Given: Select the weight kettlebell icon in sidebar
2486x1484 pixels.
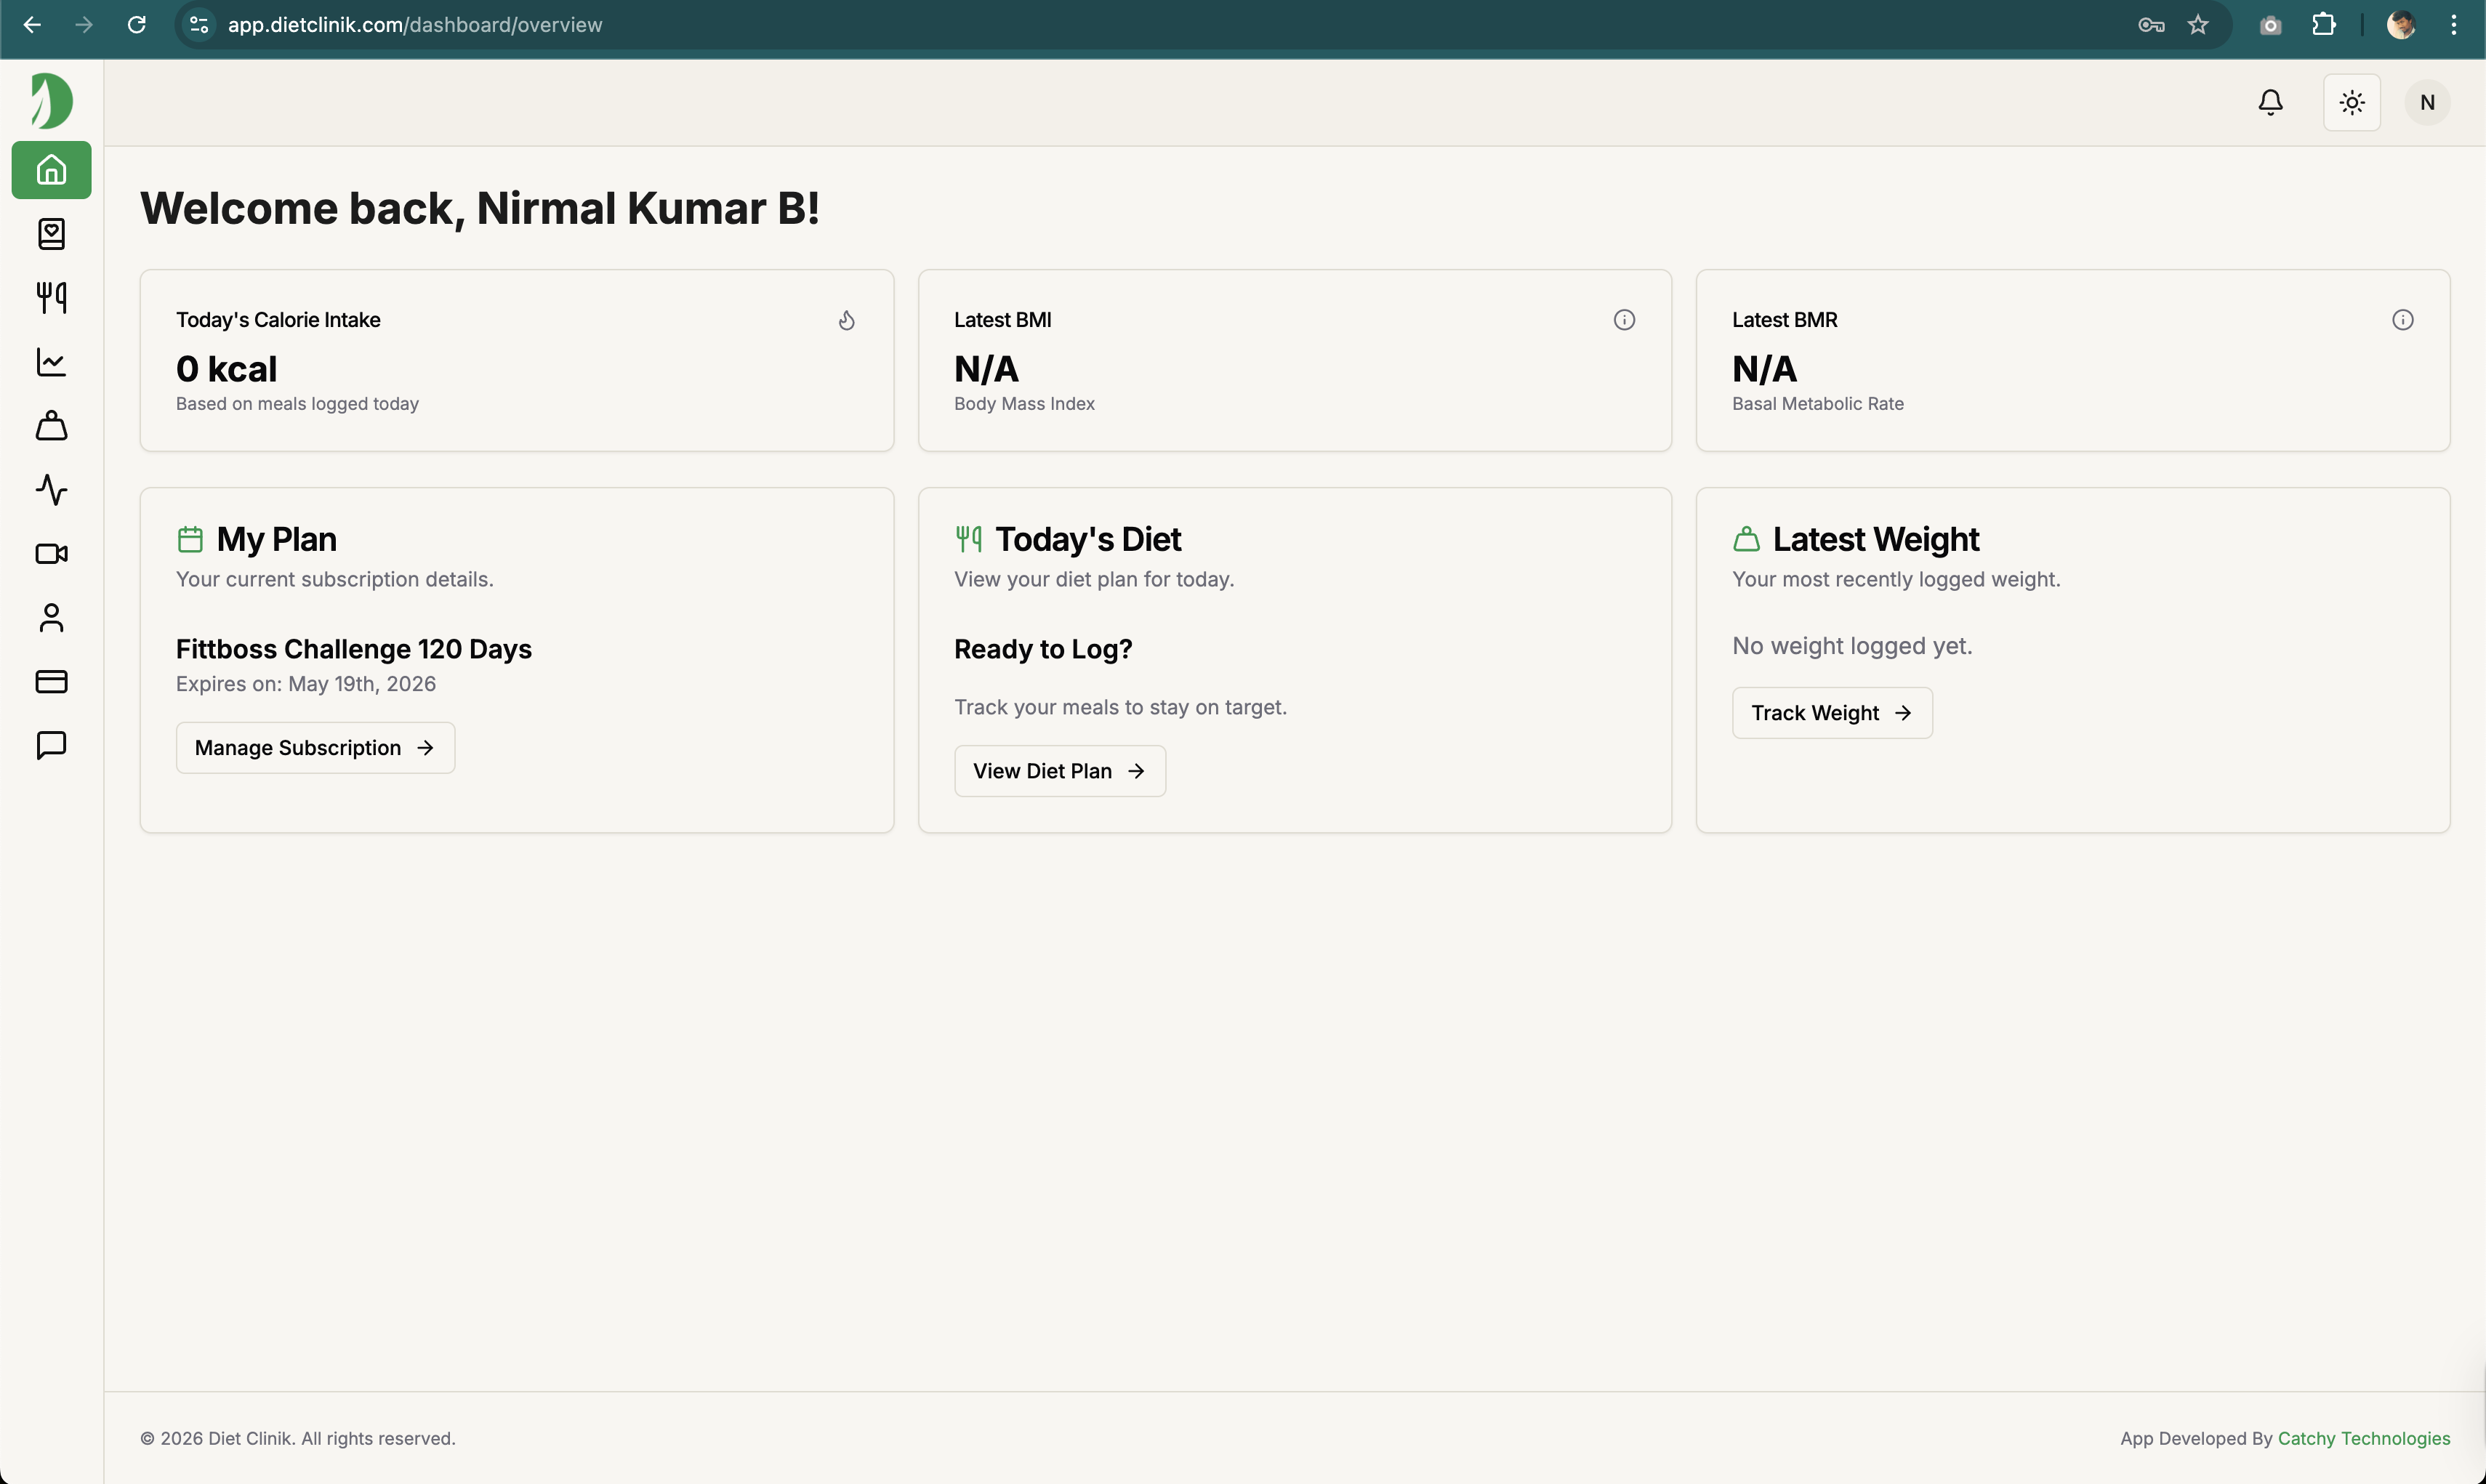Looking at the screenshot, I should 50,426.
